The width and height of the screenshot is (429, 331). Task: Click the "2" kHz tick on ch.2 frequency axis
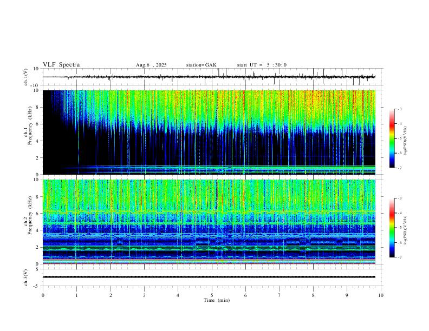point(38,247)
